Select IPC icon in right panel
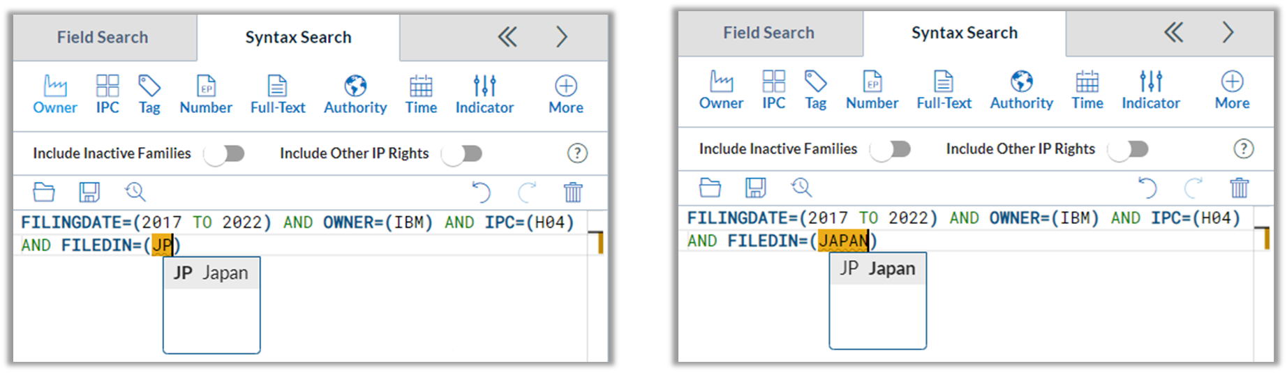1287x373 pixels. tap(773, 82)
